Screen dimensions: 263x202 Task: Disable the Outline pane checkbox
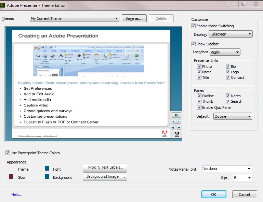[x=199, y=96]
